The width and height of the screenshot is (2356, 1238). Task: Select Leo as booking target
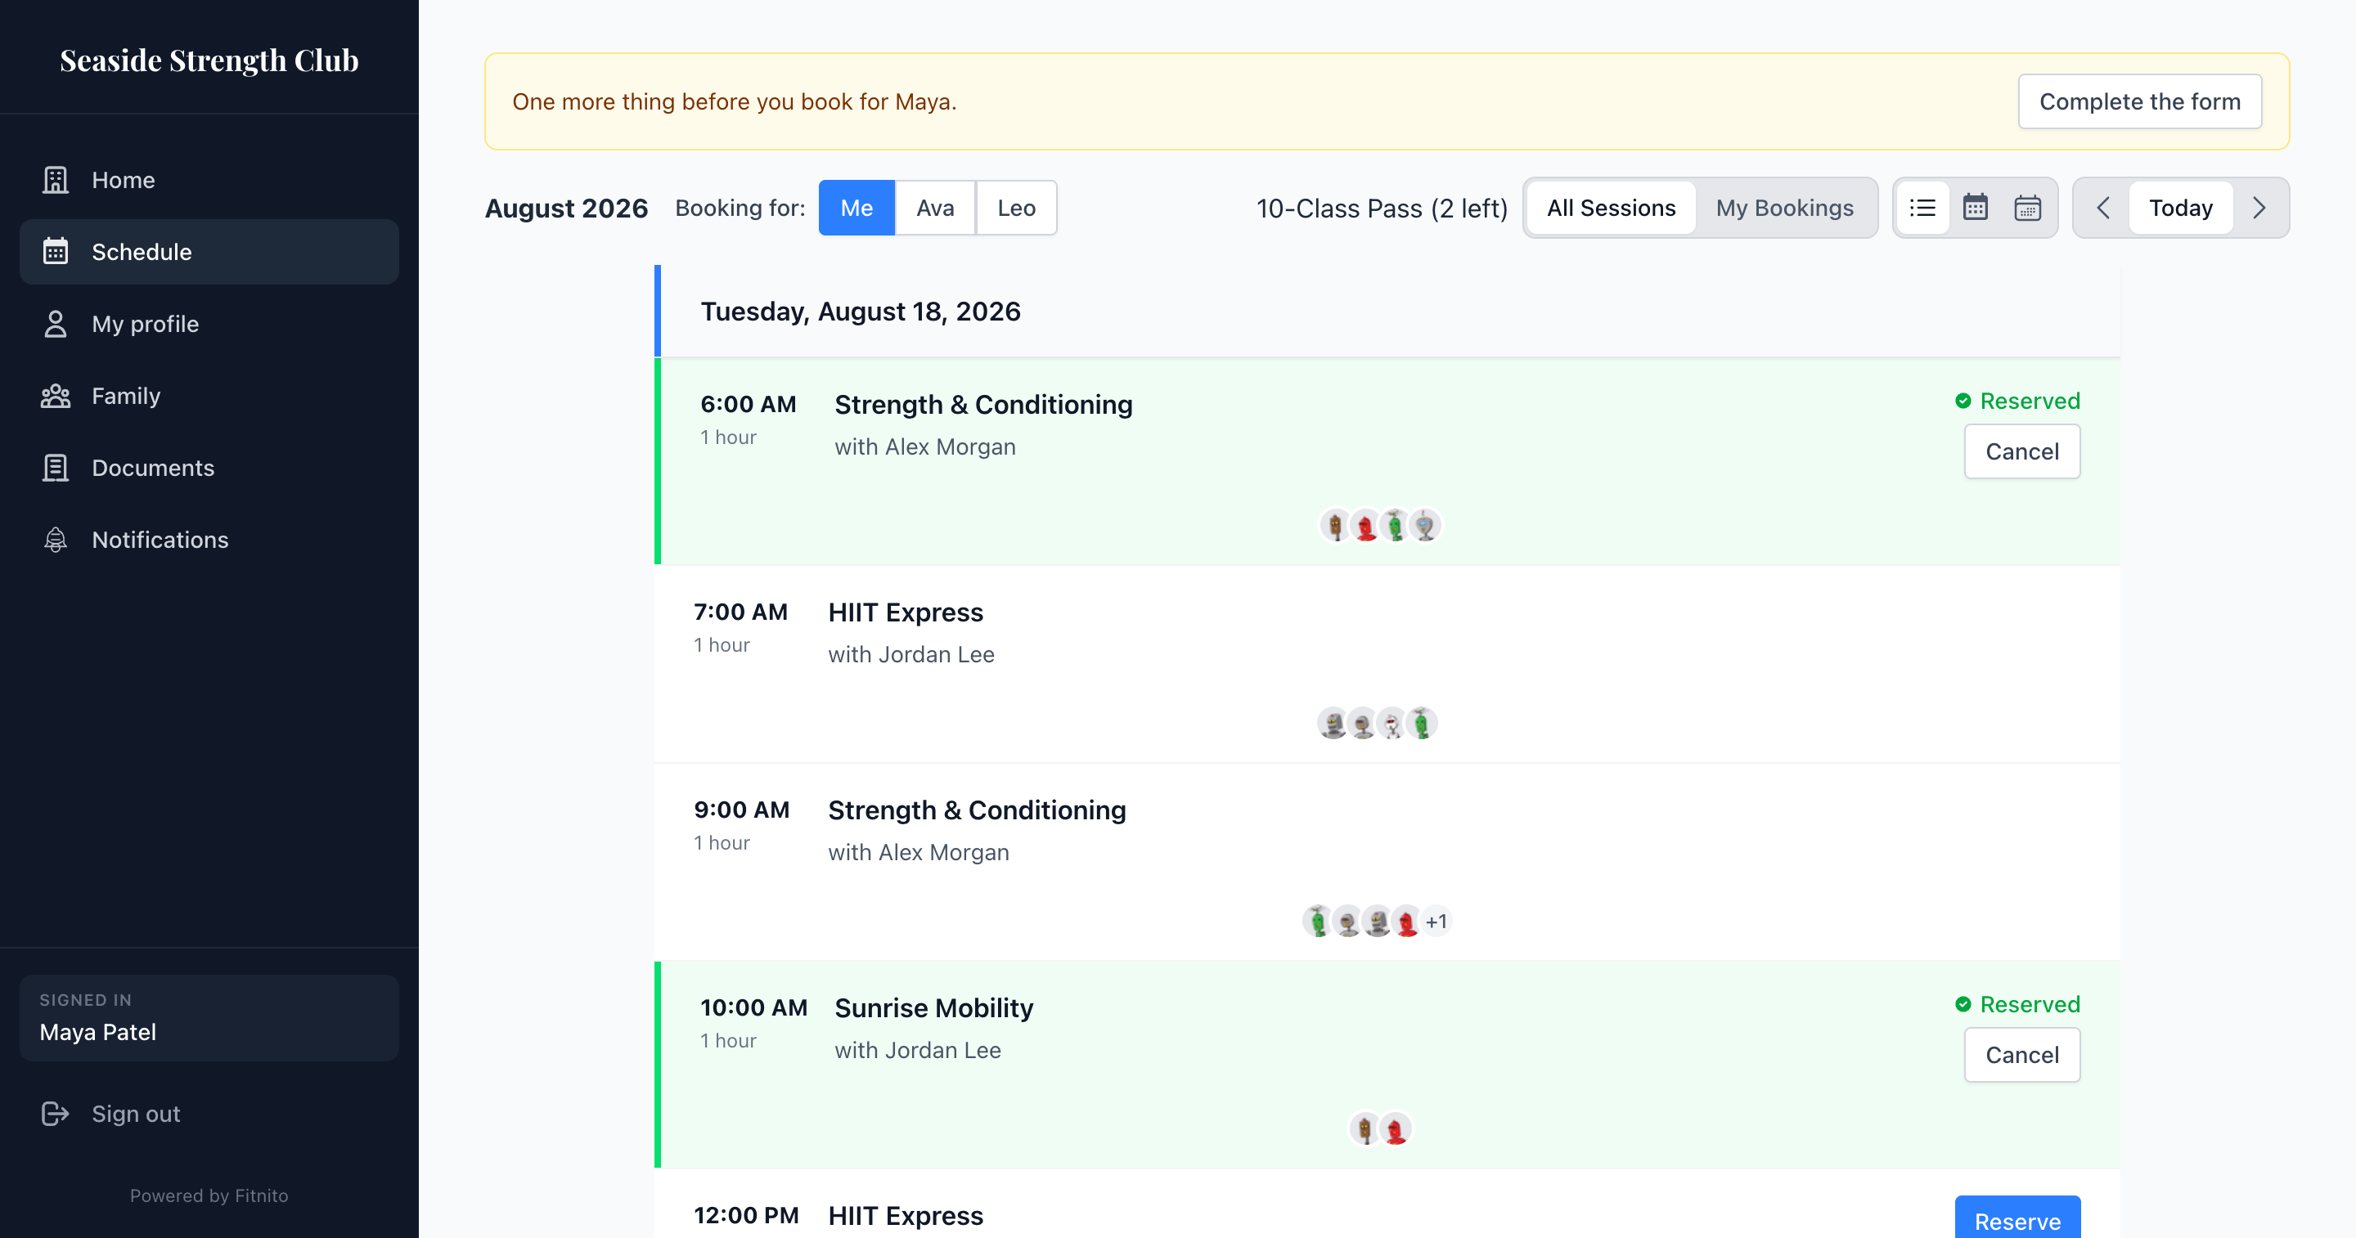(x=1016, y=208)
